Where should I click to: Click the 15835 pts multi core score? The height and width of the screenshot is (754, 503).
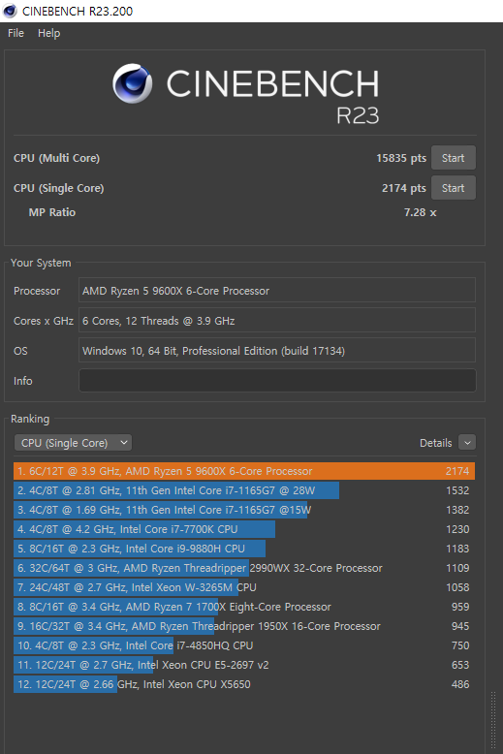pyautogui.click(x=401, y=158)
